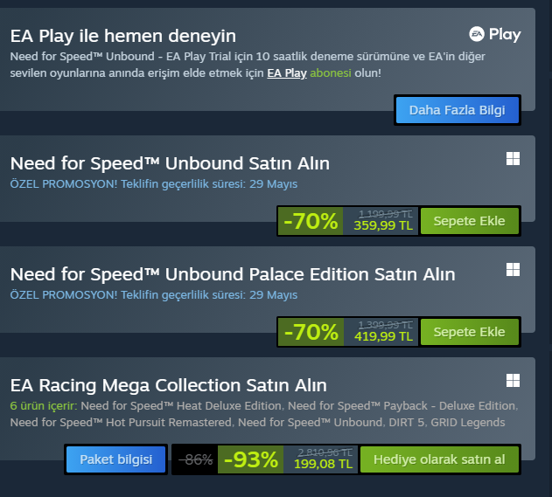Open Paket bilgisi for the Mega Collection

tap(115, 459)
